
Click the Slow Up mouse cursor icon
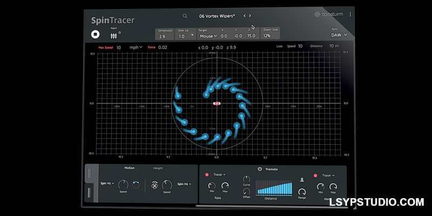(x=192, y=35)
